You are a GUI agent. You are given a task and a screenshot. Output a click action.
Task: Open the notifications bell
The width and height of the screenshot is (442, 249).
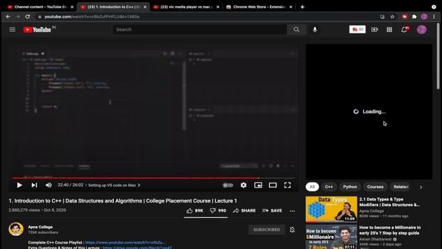[405, 29]
